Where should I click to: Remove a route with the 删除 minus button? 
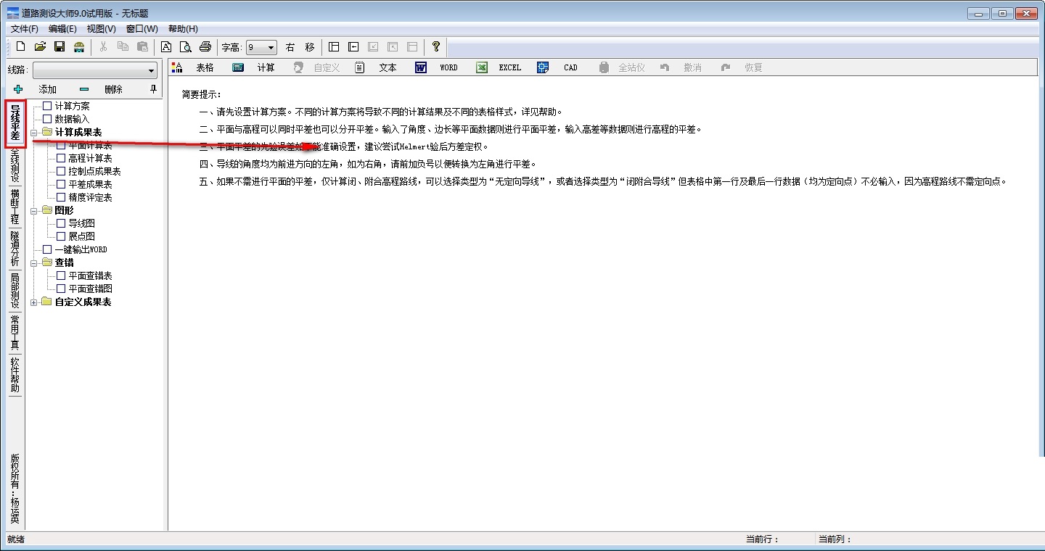102,89
